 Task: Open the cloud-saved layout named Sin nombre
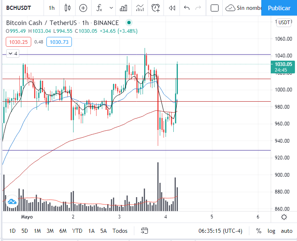point(244,8)
